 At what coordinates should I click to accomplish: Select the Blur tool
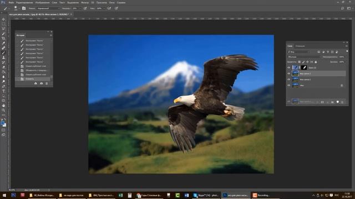(3, 77)
